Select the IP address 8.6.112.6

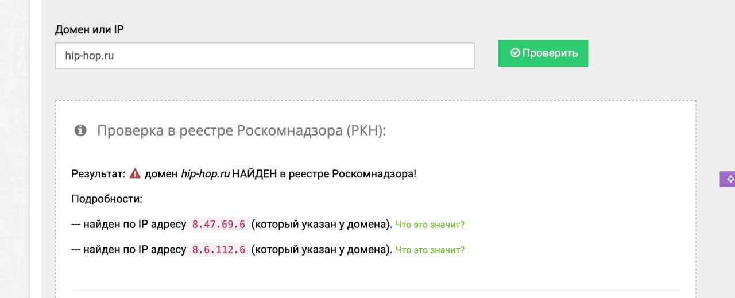tap(219, 250)
